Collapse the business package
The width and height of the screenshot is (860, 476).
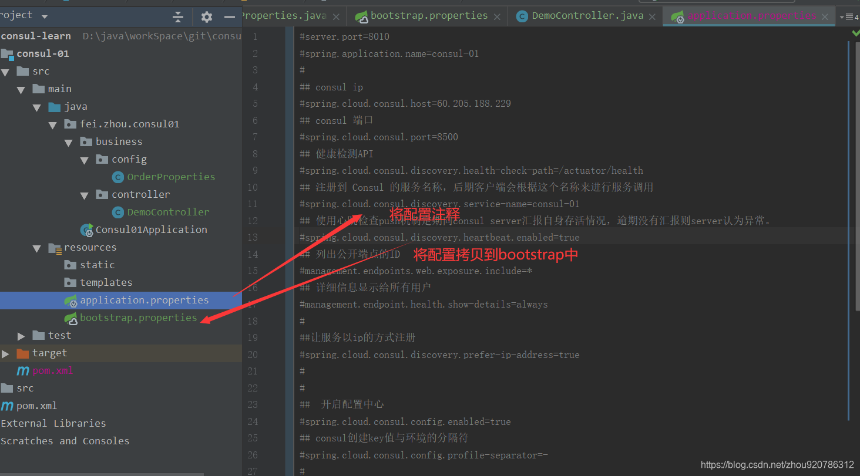69,143
